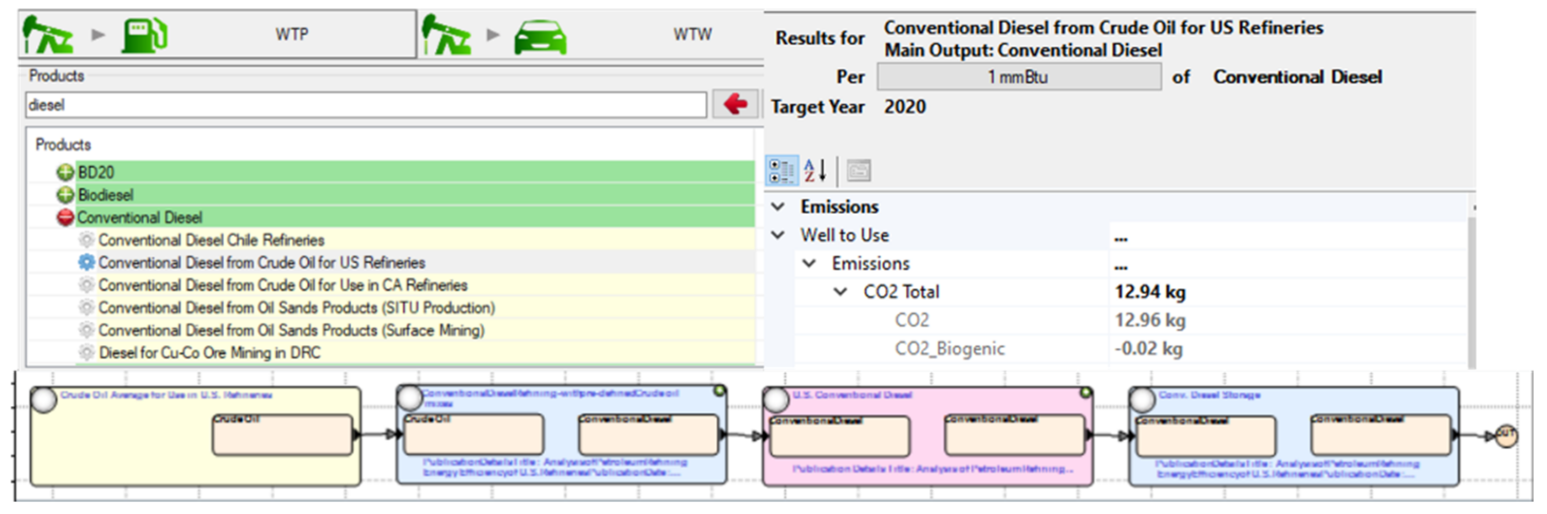Switch to the WTP tab
The width and height of the screenshot is (1547, 514).
[x=292, y=34]
